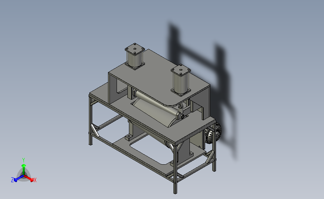Viewport: 324px width, 199px height.
Task: Click the blue Z axis arrow on triad
Action: tap(19, 178)
